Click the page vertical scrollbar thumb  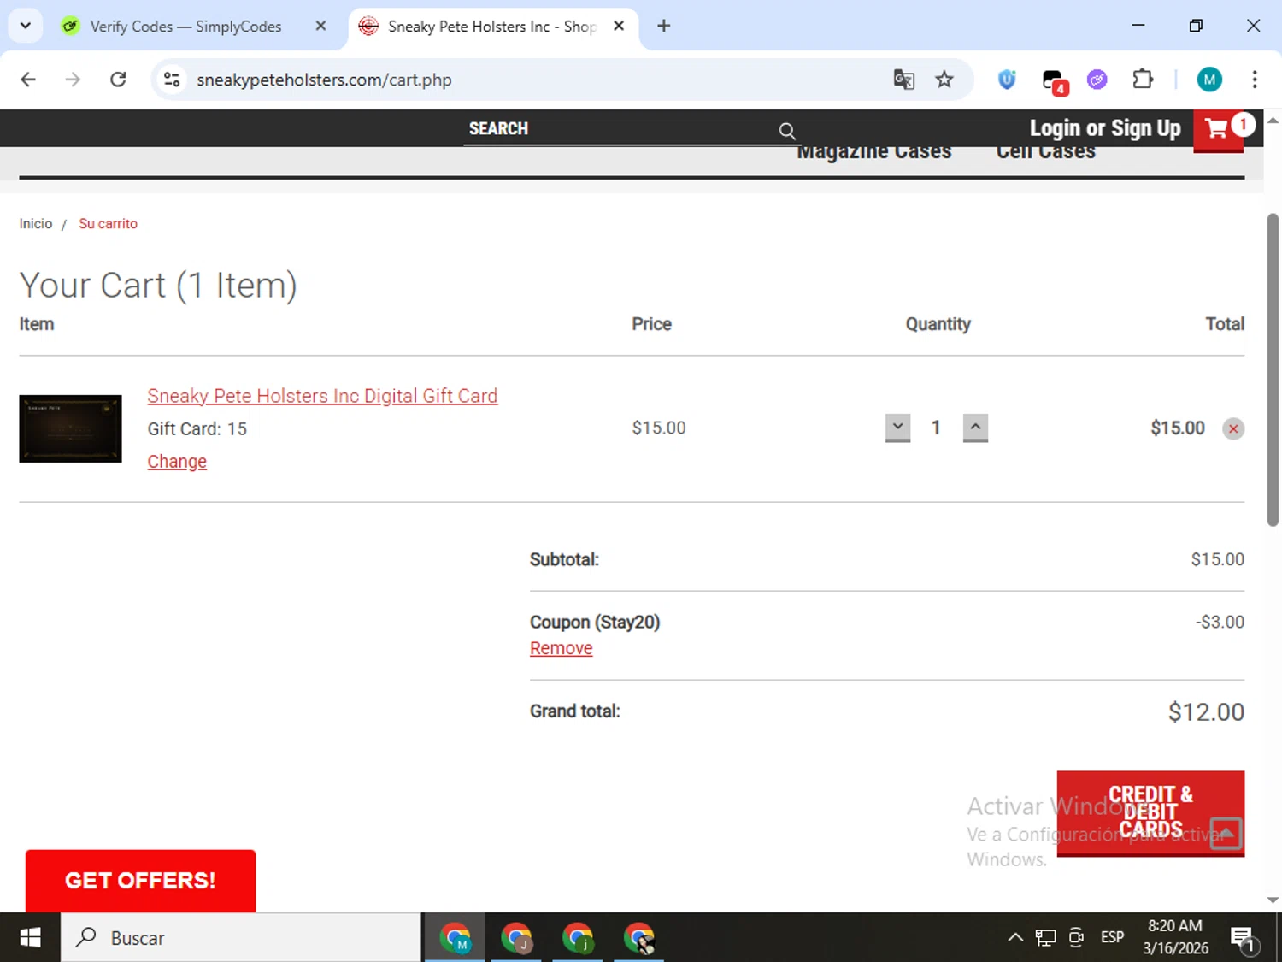pos(1273,369)
